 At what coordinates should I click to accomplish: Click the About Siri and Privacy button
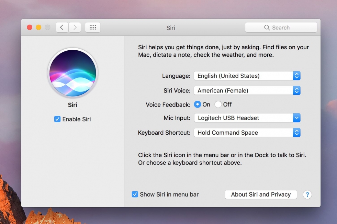click(261, 194)
